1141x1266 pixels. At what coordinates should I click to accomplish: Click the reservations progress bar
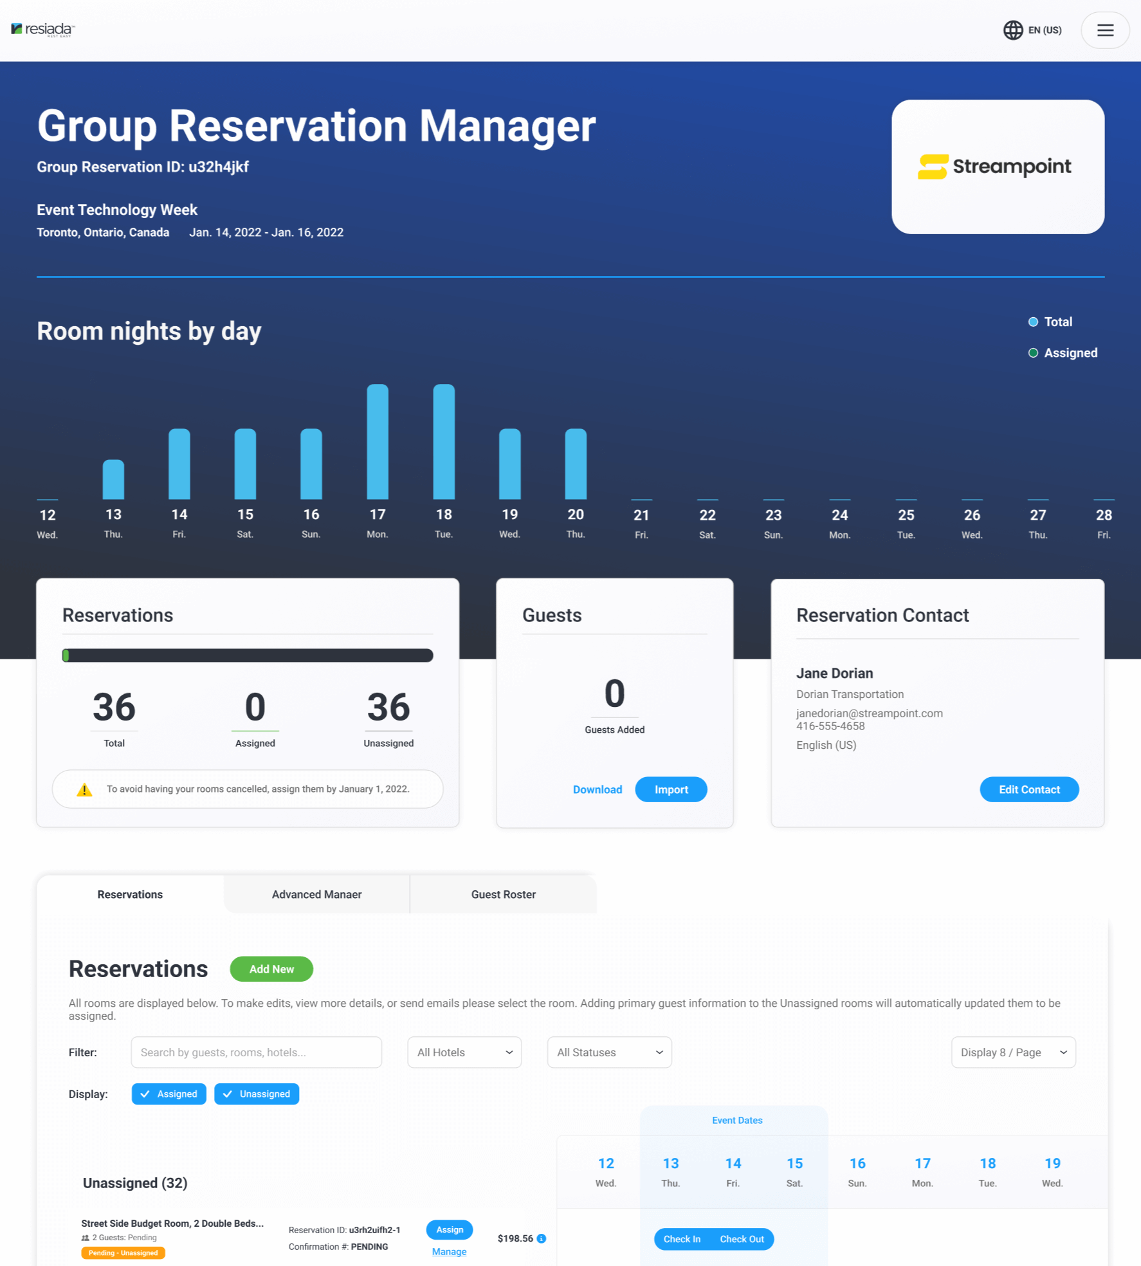[x=248, y=656]
